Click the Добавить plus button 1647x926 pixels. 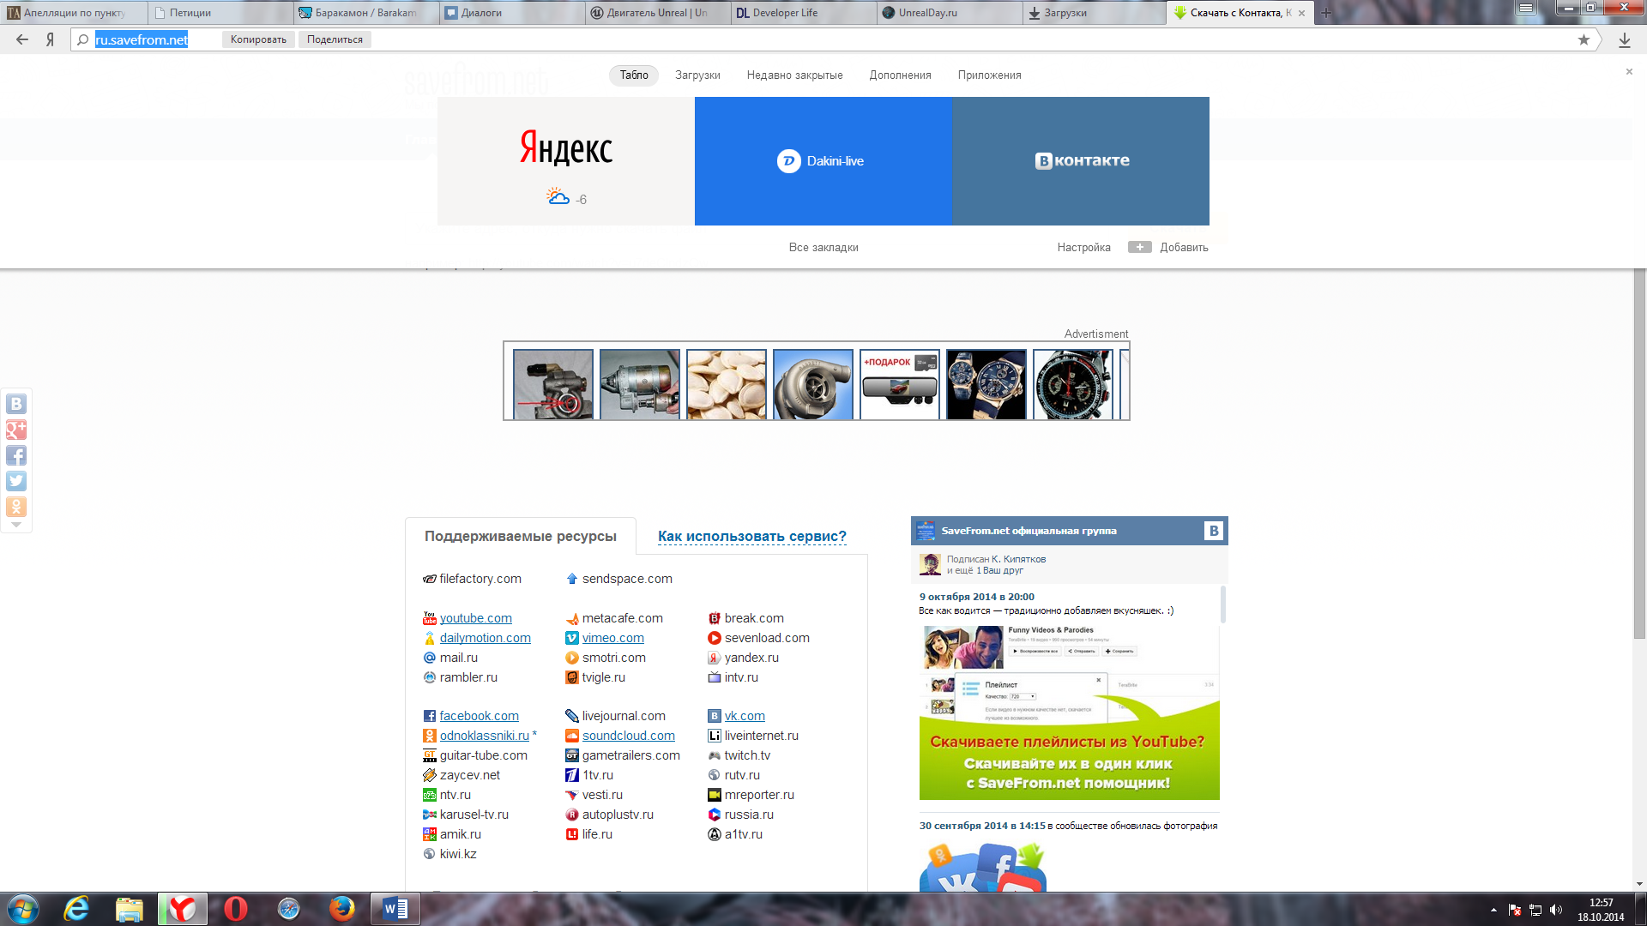click(x=1140, y=247)
